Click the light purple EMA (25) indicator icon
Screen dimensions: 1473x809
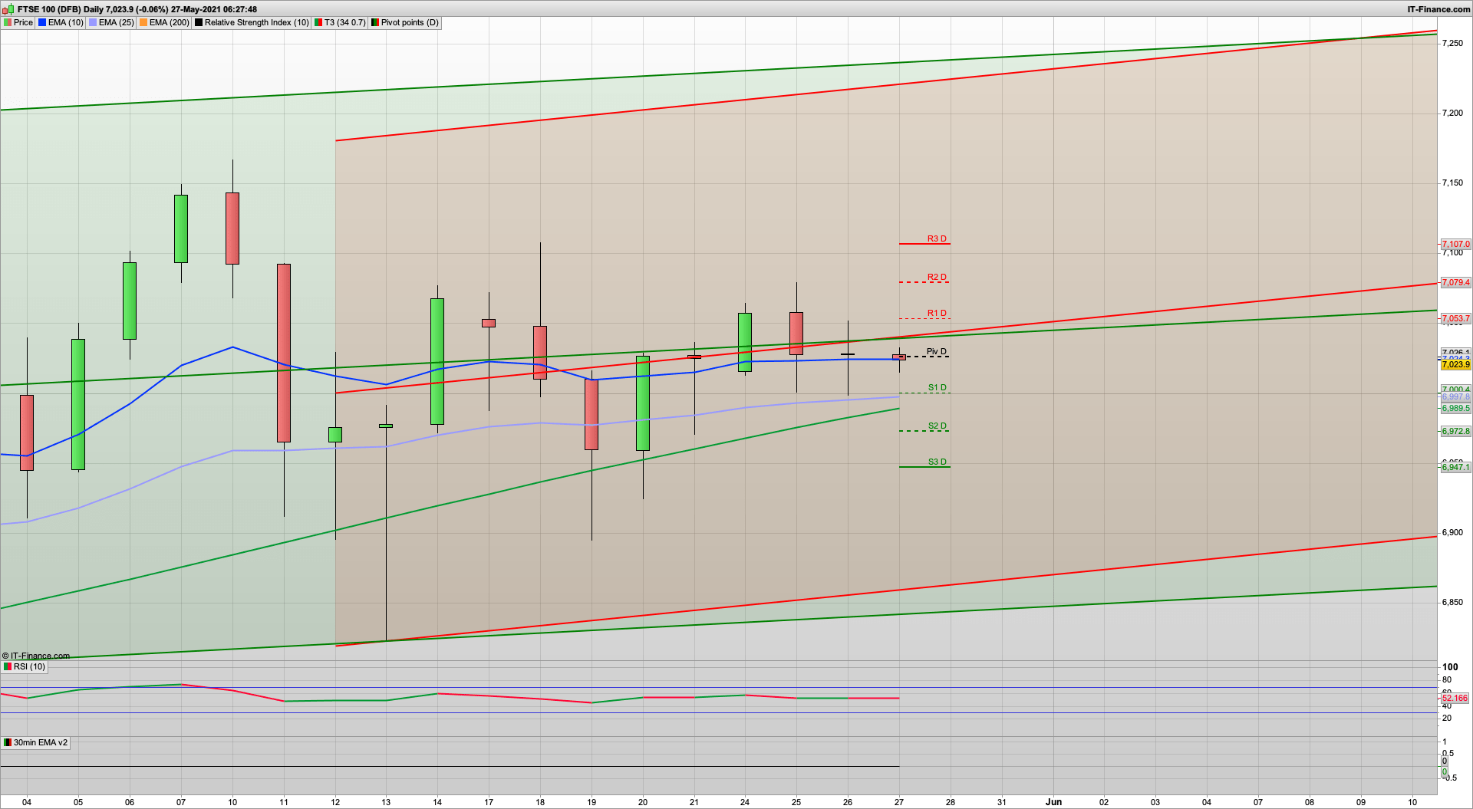pos(93,22)
